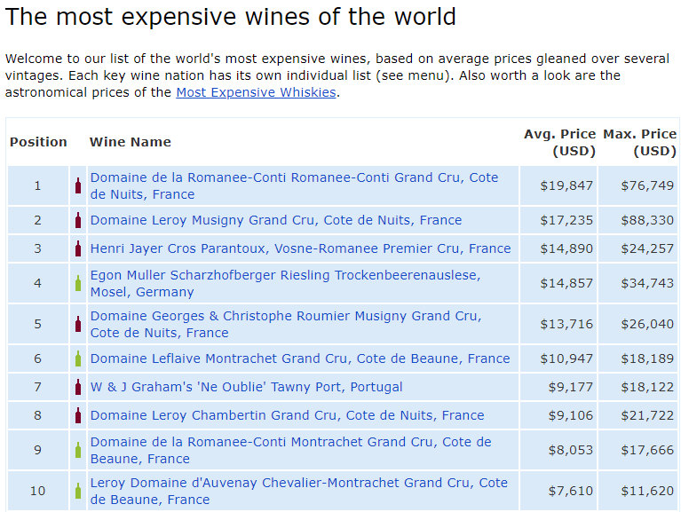Click the red bottle icon next to Graham's Tawny Port
Image resolution: width=681 pixels, height=512 pixels.
[x=78, y=387]
